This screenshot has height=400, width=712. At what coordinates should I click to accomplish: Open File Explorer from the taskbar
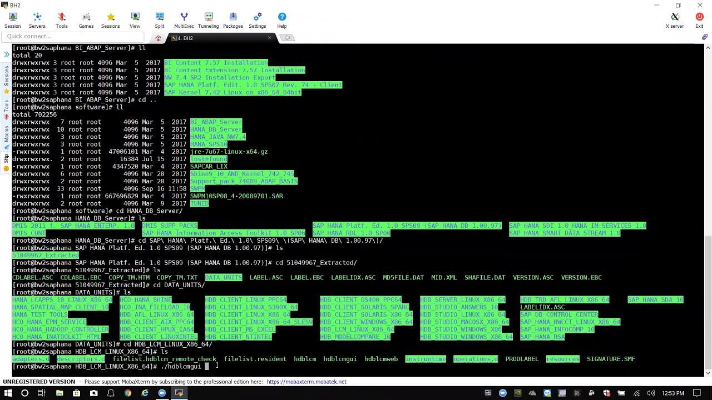pyautogui.click(x=60, y=393)
